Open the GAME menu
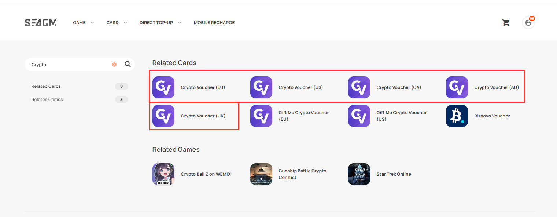 click(79, 23)
